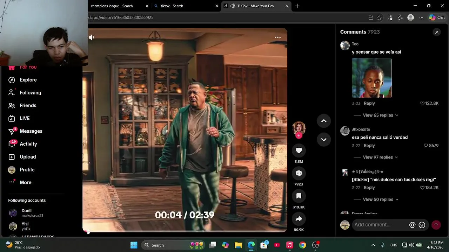
Task: Open volume control in the system tray
Action: (x=411, y=245)
